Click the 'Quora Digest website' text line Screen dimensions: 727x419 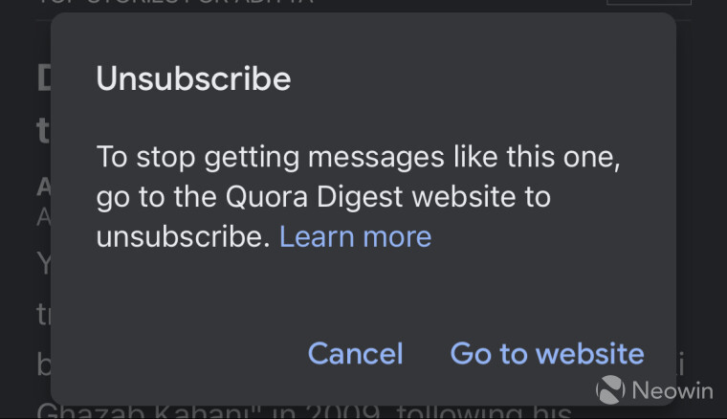pos(323,198)
